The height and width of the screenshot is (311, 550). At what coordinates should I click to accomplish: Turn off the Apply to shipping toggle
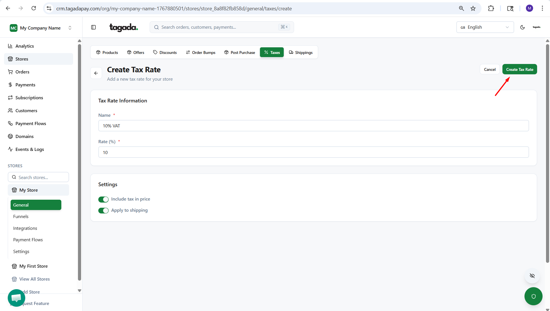(x=103, y=211)
